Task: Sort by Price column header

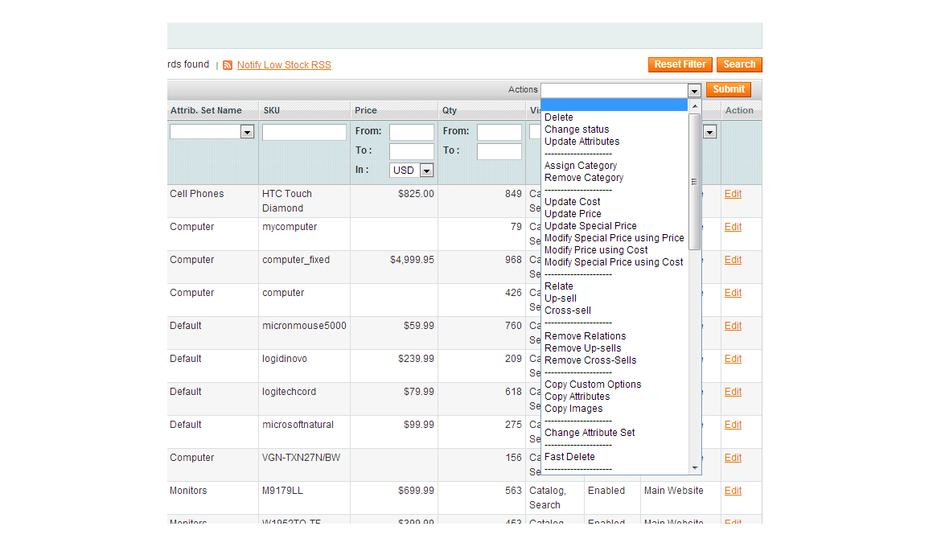Action: [x=365, y=110]
